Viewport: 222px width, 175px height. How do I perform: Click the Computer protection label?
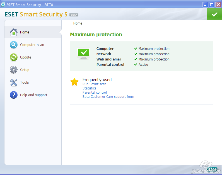tap(105, 48)
